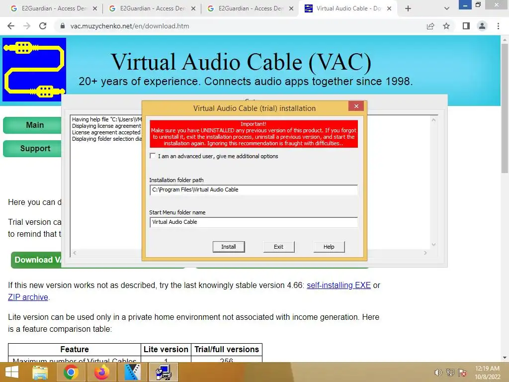509x382 pixels.
Task: Open Chrome three-dot menu
Action: [x=498, y=26]
